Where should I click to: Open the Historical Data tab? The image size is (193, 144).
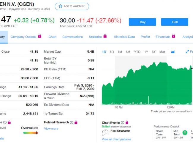(x=124, y=37)
